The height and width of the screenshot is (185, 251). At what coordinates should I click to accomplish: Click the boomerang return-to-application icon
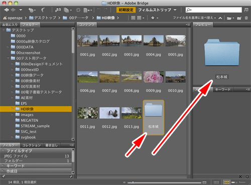[43, 10]
